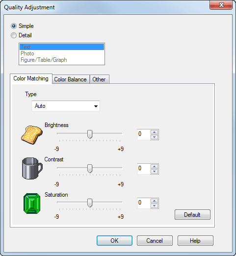
Task: Increase Contrast with the up arrow
Action: point(154,166)
